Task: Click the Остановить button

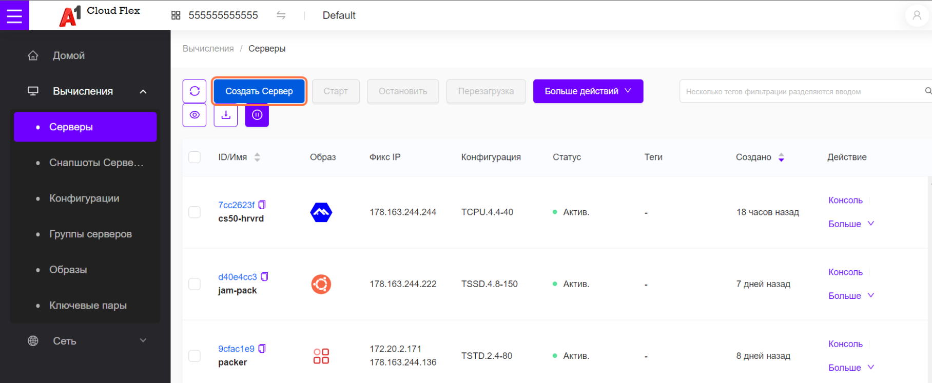Action: pyautogui.click(x=403, y=91)
